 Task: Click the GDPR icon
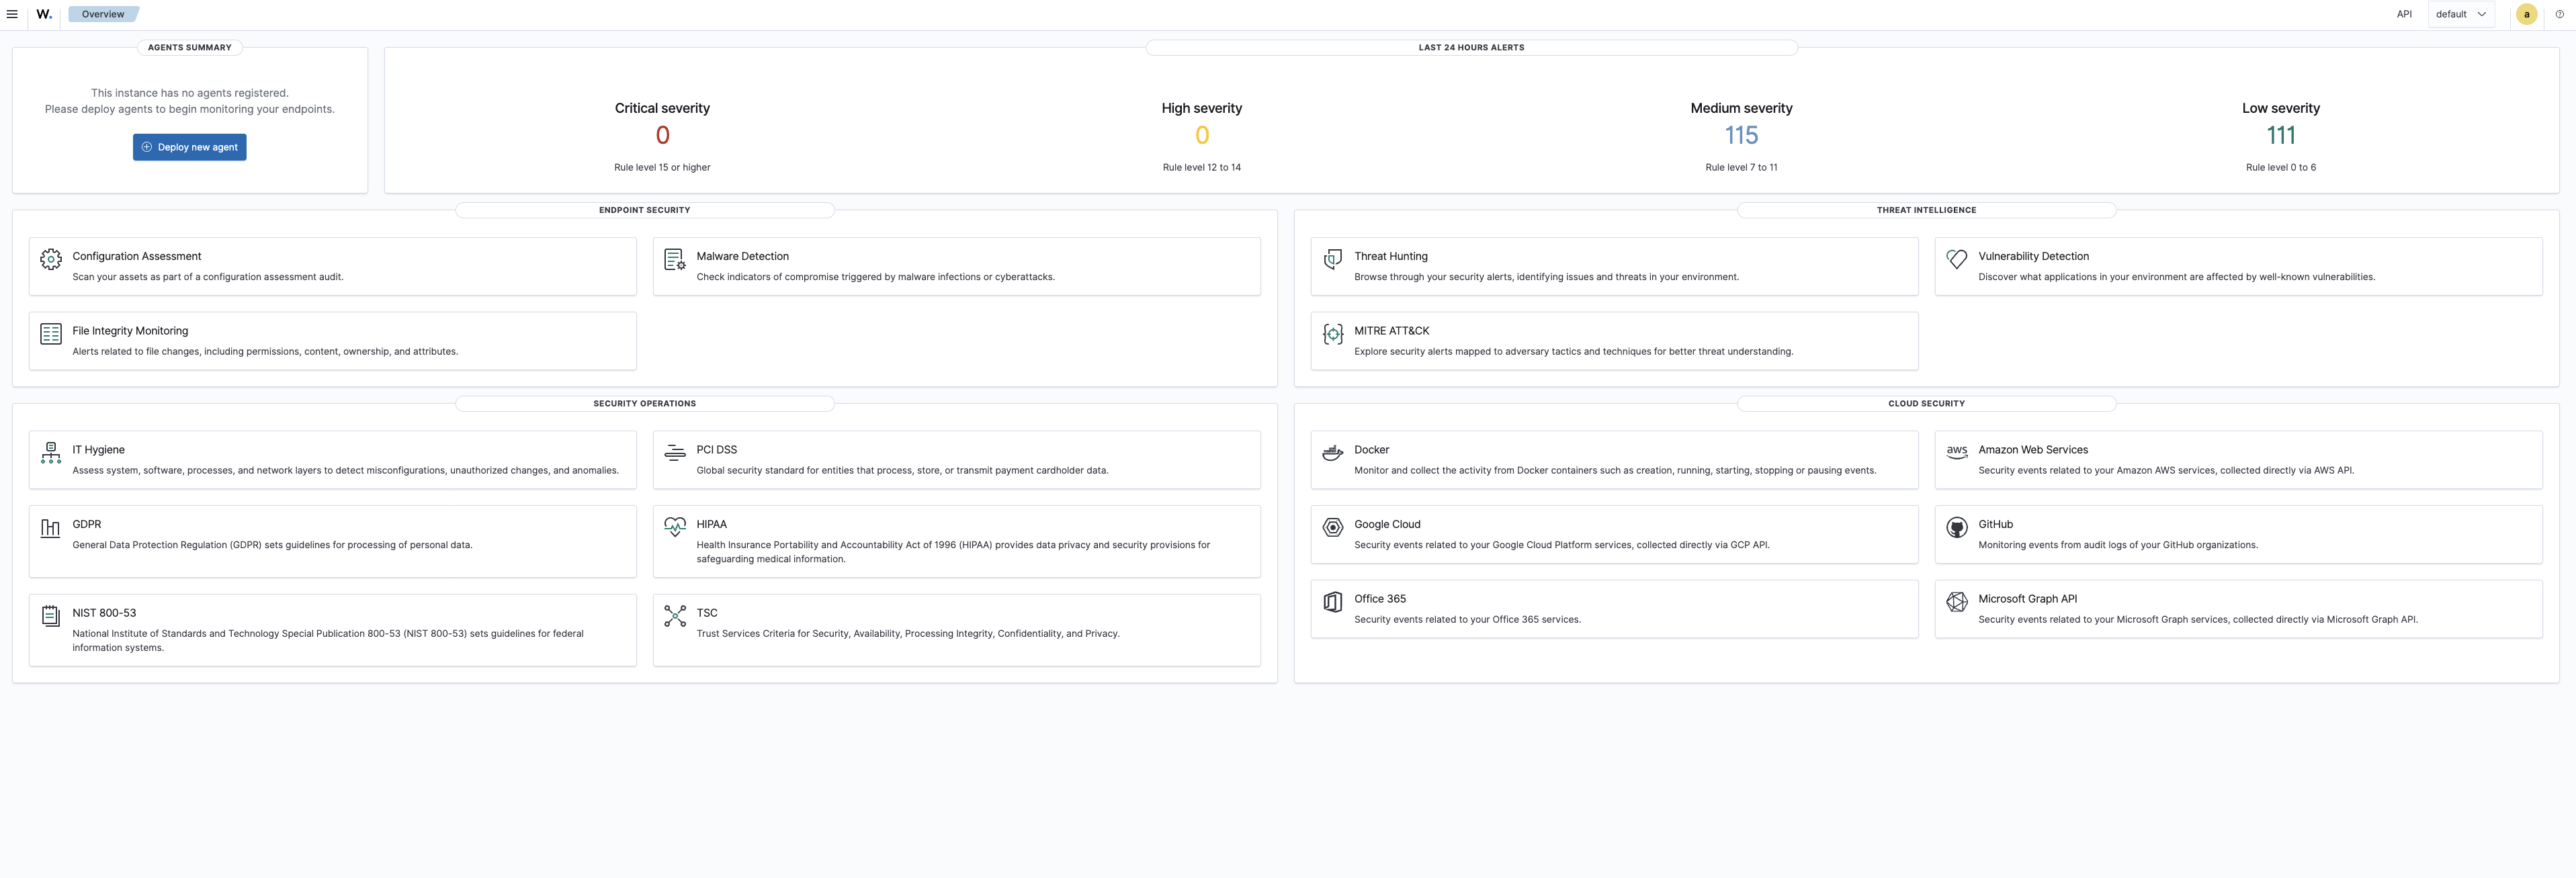click(x=51, y=527)
